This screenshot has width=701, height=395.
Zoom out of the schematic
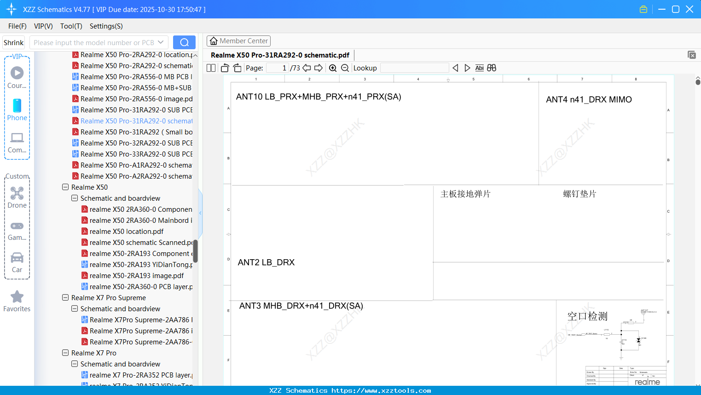tap(345, 68)
